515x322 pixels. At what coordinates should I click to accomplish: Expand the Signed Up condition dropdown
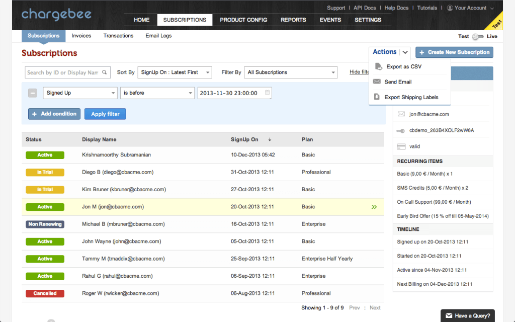(80, 93)
